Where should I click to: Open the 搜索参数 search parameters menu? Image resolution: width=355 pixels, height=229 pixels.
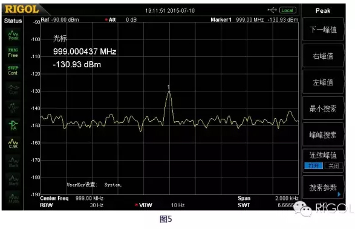click(x=323, y=188)
